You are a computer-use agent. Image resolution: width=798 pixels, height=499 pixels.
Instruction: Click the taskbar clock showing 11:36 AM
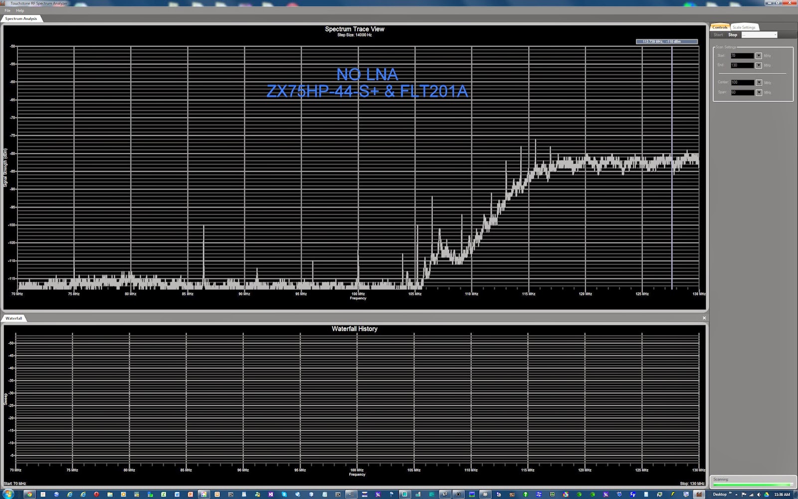(782, 495)
